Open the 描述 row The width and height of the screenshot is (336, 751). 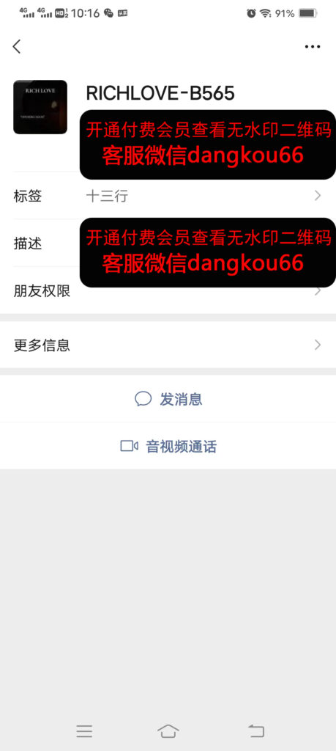point(168,243)
